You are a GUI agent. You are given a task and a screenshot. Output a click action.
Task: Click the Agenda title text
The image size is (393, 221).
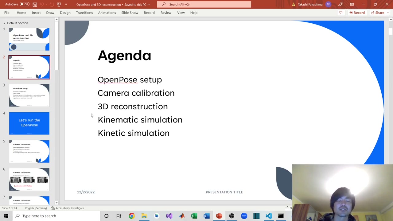(x=124, y=56)
